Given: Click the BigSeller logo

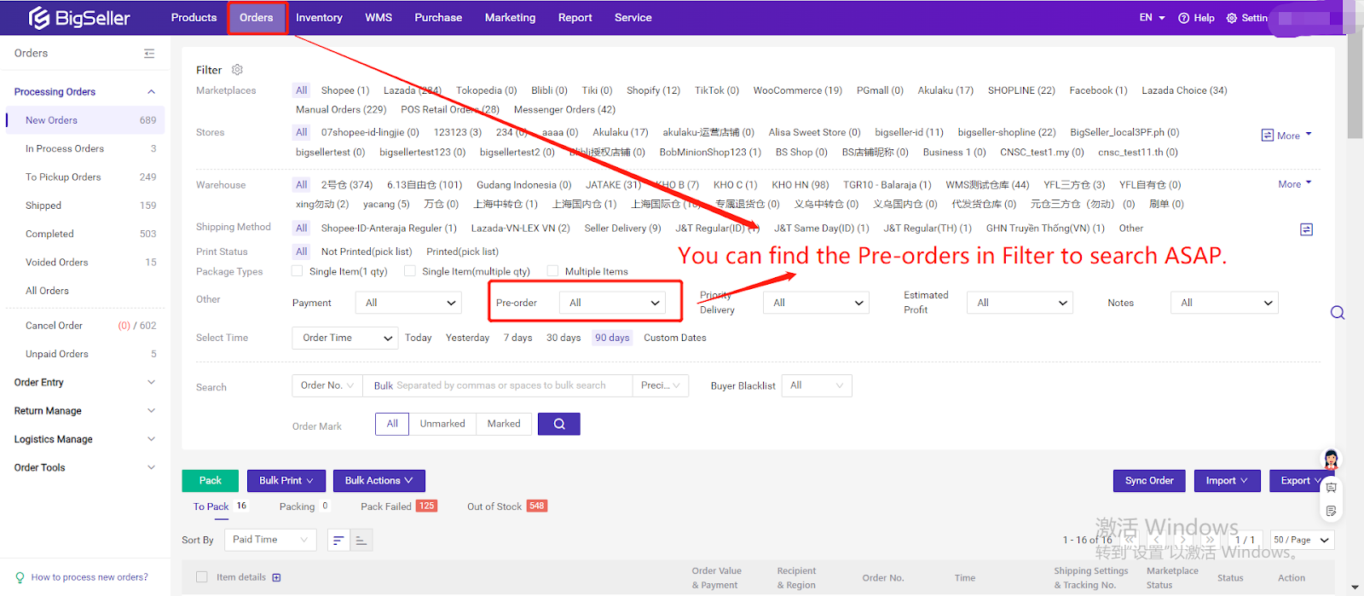Looking at the screenshot, I should (79, 18).
